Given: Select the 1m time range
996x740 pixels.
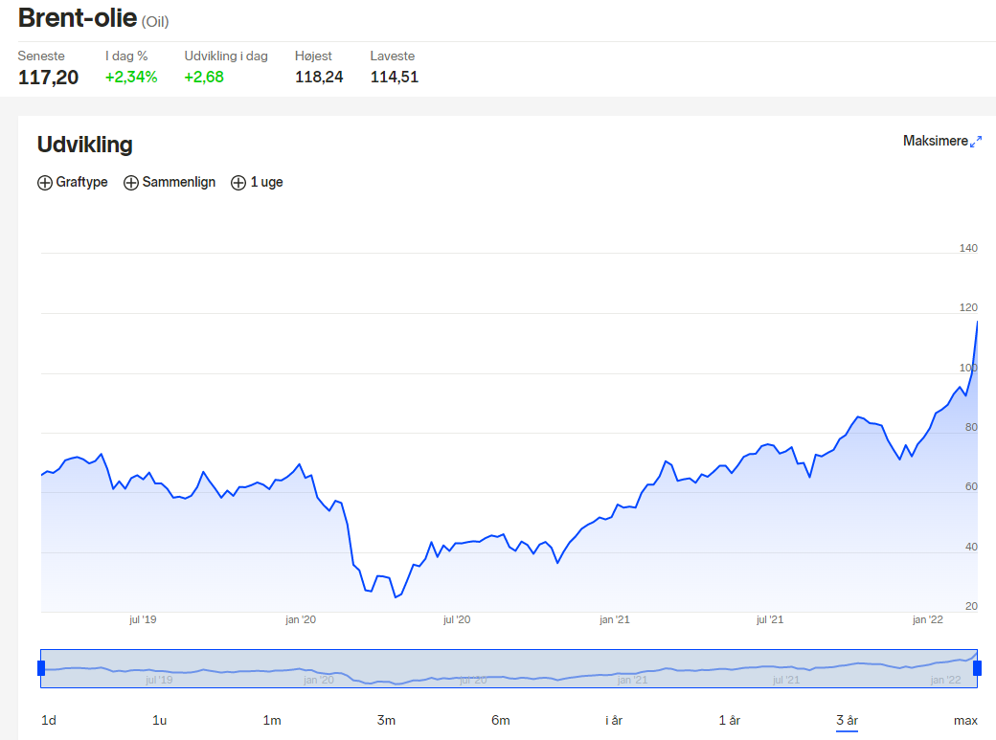Looking at the screenshot, I should click(272, 720).
